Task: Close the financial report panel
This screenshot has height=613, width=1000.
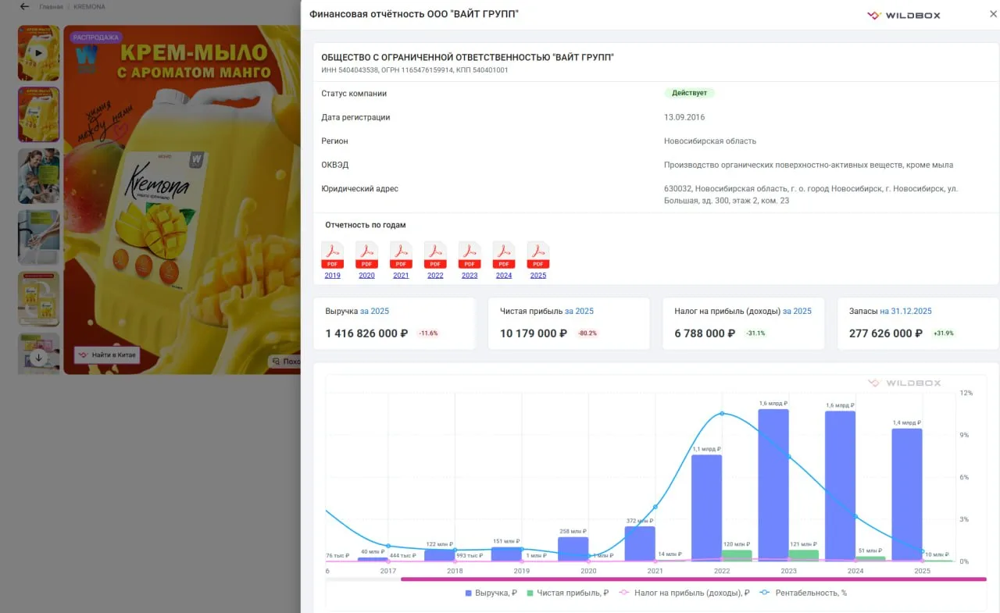Action: coord(994,14)
